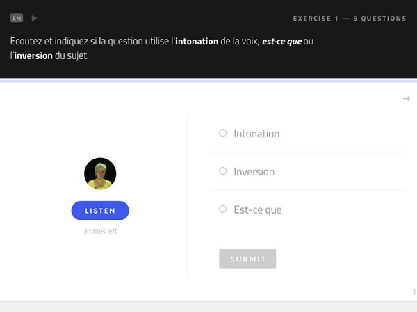Image resolution: width=417 pixels, height=312 pixels.
Task: Click the page number 1 indicator
Action: pyautogui.click(x=414, y=292)
